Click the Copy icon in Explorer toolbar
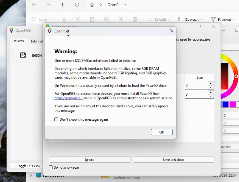Screen dimensions: 239x182 [78, 19]
